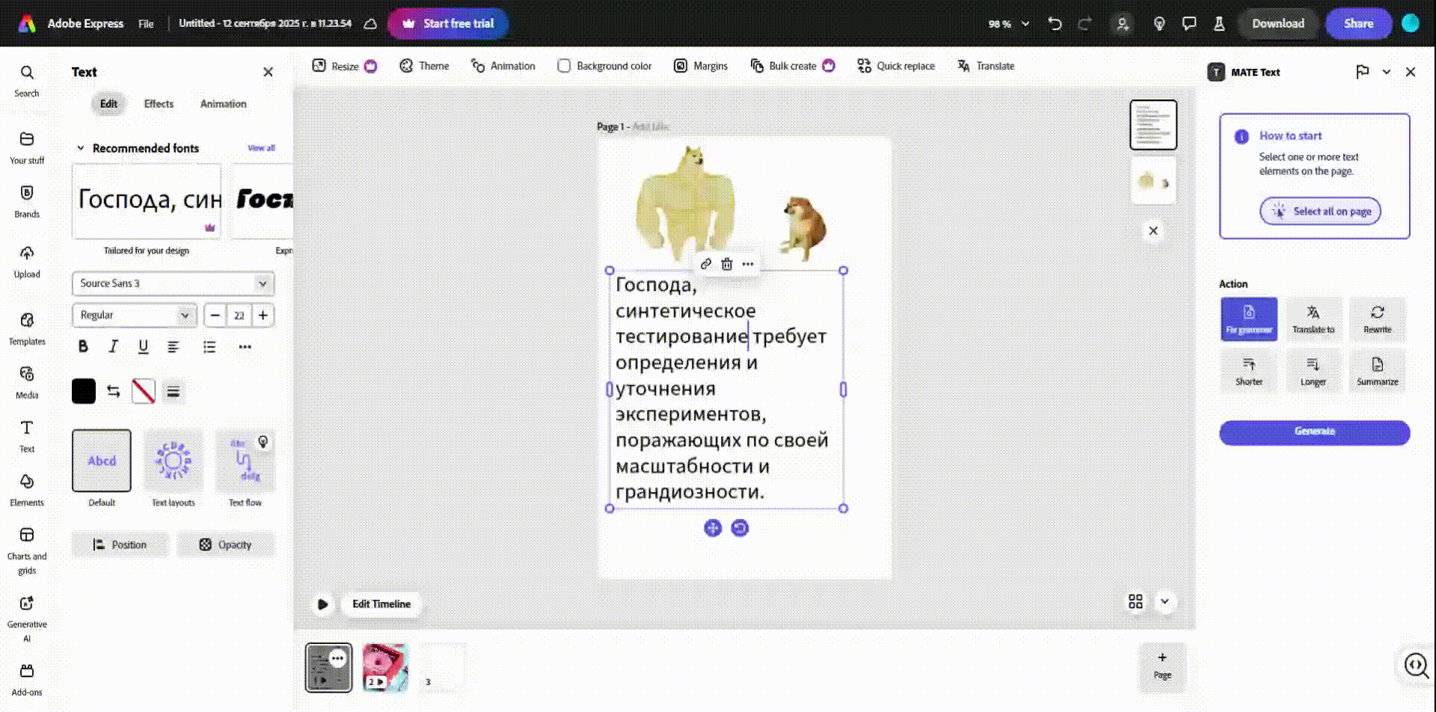This screenshot has height=712, width=1436.
Task: Open the Source Sans 3 font dropdown
Action: pyautogui.click(x=173, y=283)
